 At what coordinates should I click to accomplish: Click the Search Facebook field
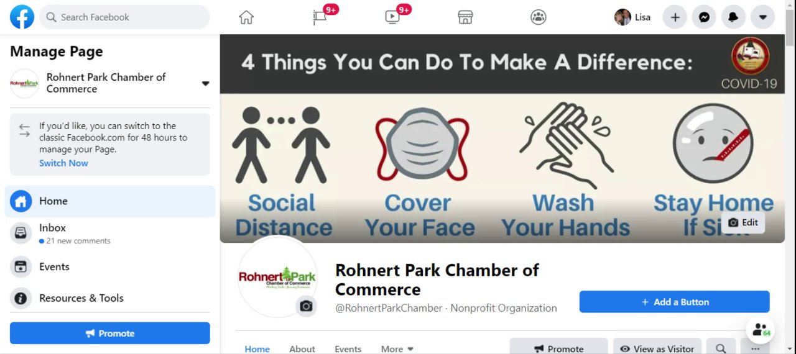pos(124,17)
